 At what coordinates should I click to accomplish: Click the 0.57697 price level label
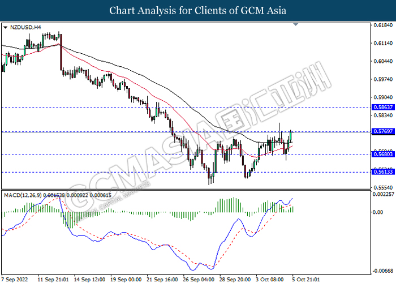tap(383, 131)
